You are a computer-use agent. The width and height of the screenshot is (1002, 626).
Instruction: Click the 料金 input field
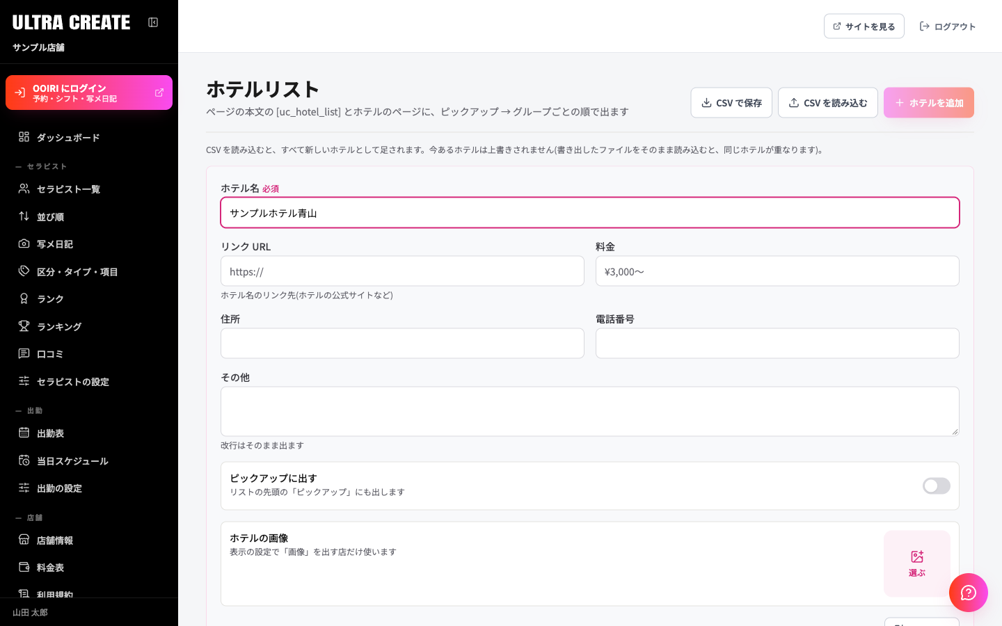point(777,271)
